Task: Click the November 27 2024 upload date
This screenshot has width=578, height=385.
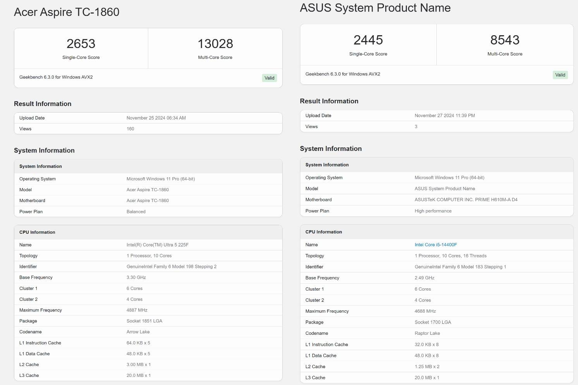Action: [444, 115]
